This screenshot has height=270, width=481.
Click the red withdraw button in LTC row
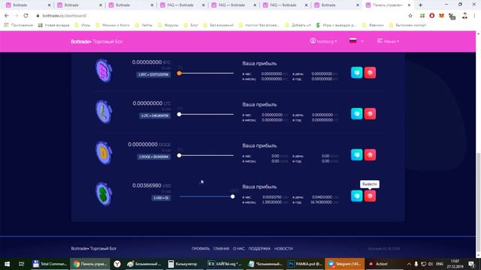pyautogui.click(x=370, y=113)
